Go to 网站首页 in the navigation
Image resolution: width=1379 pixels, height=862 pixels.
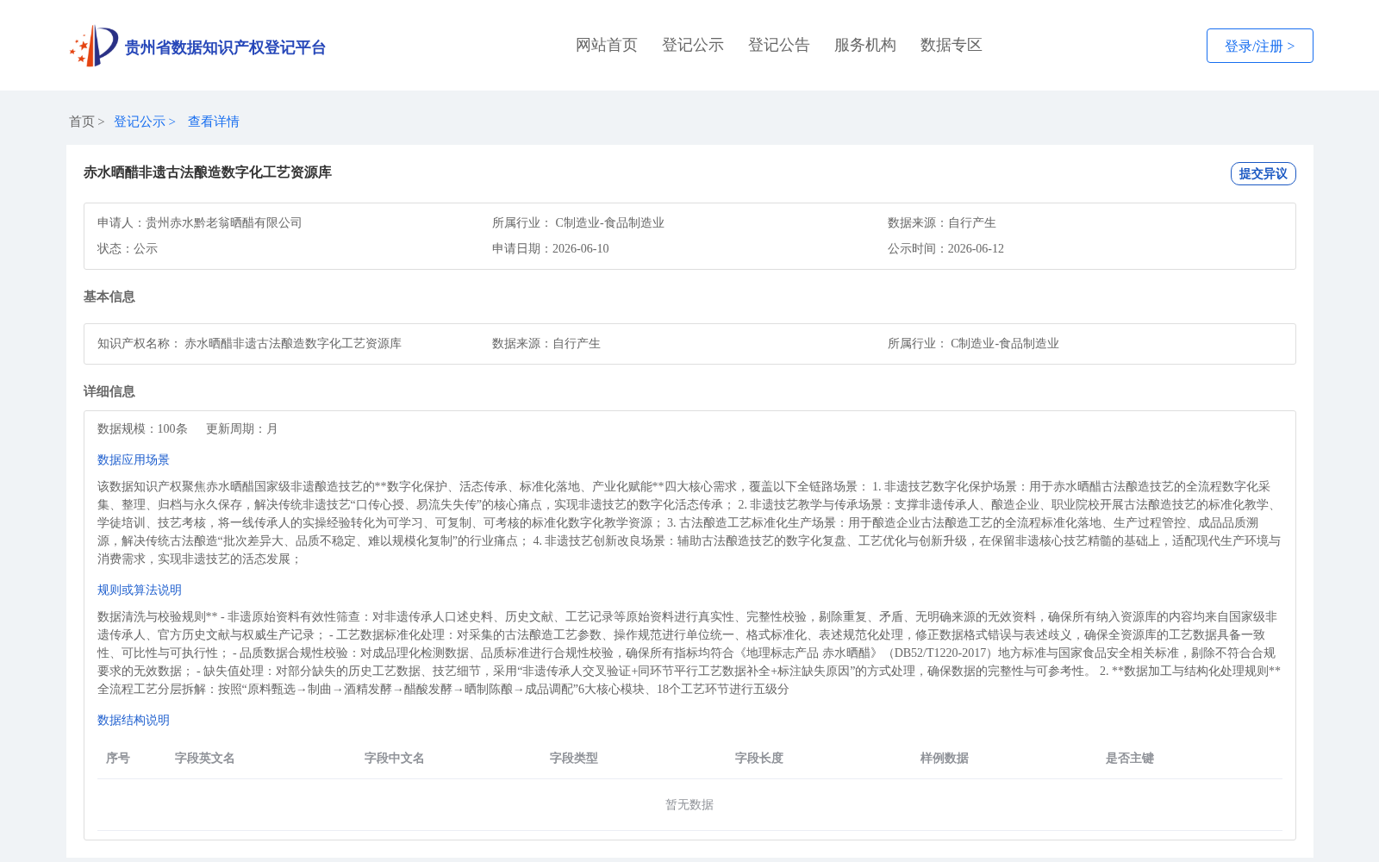click(607, 45)
